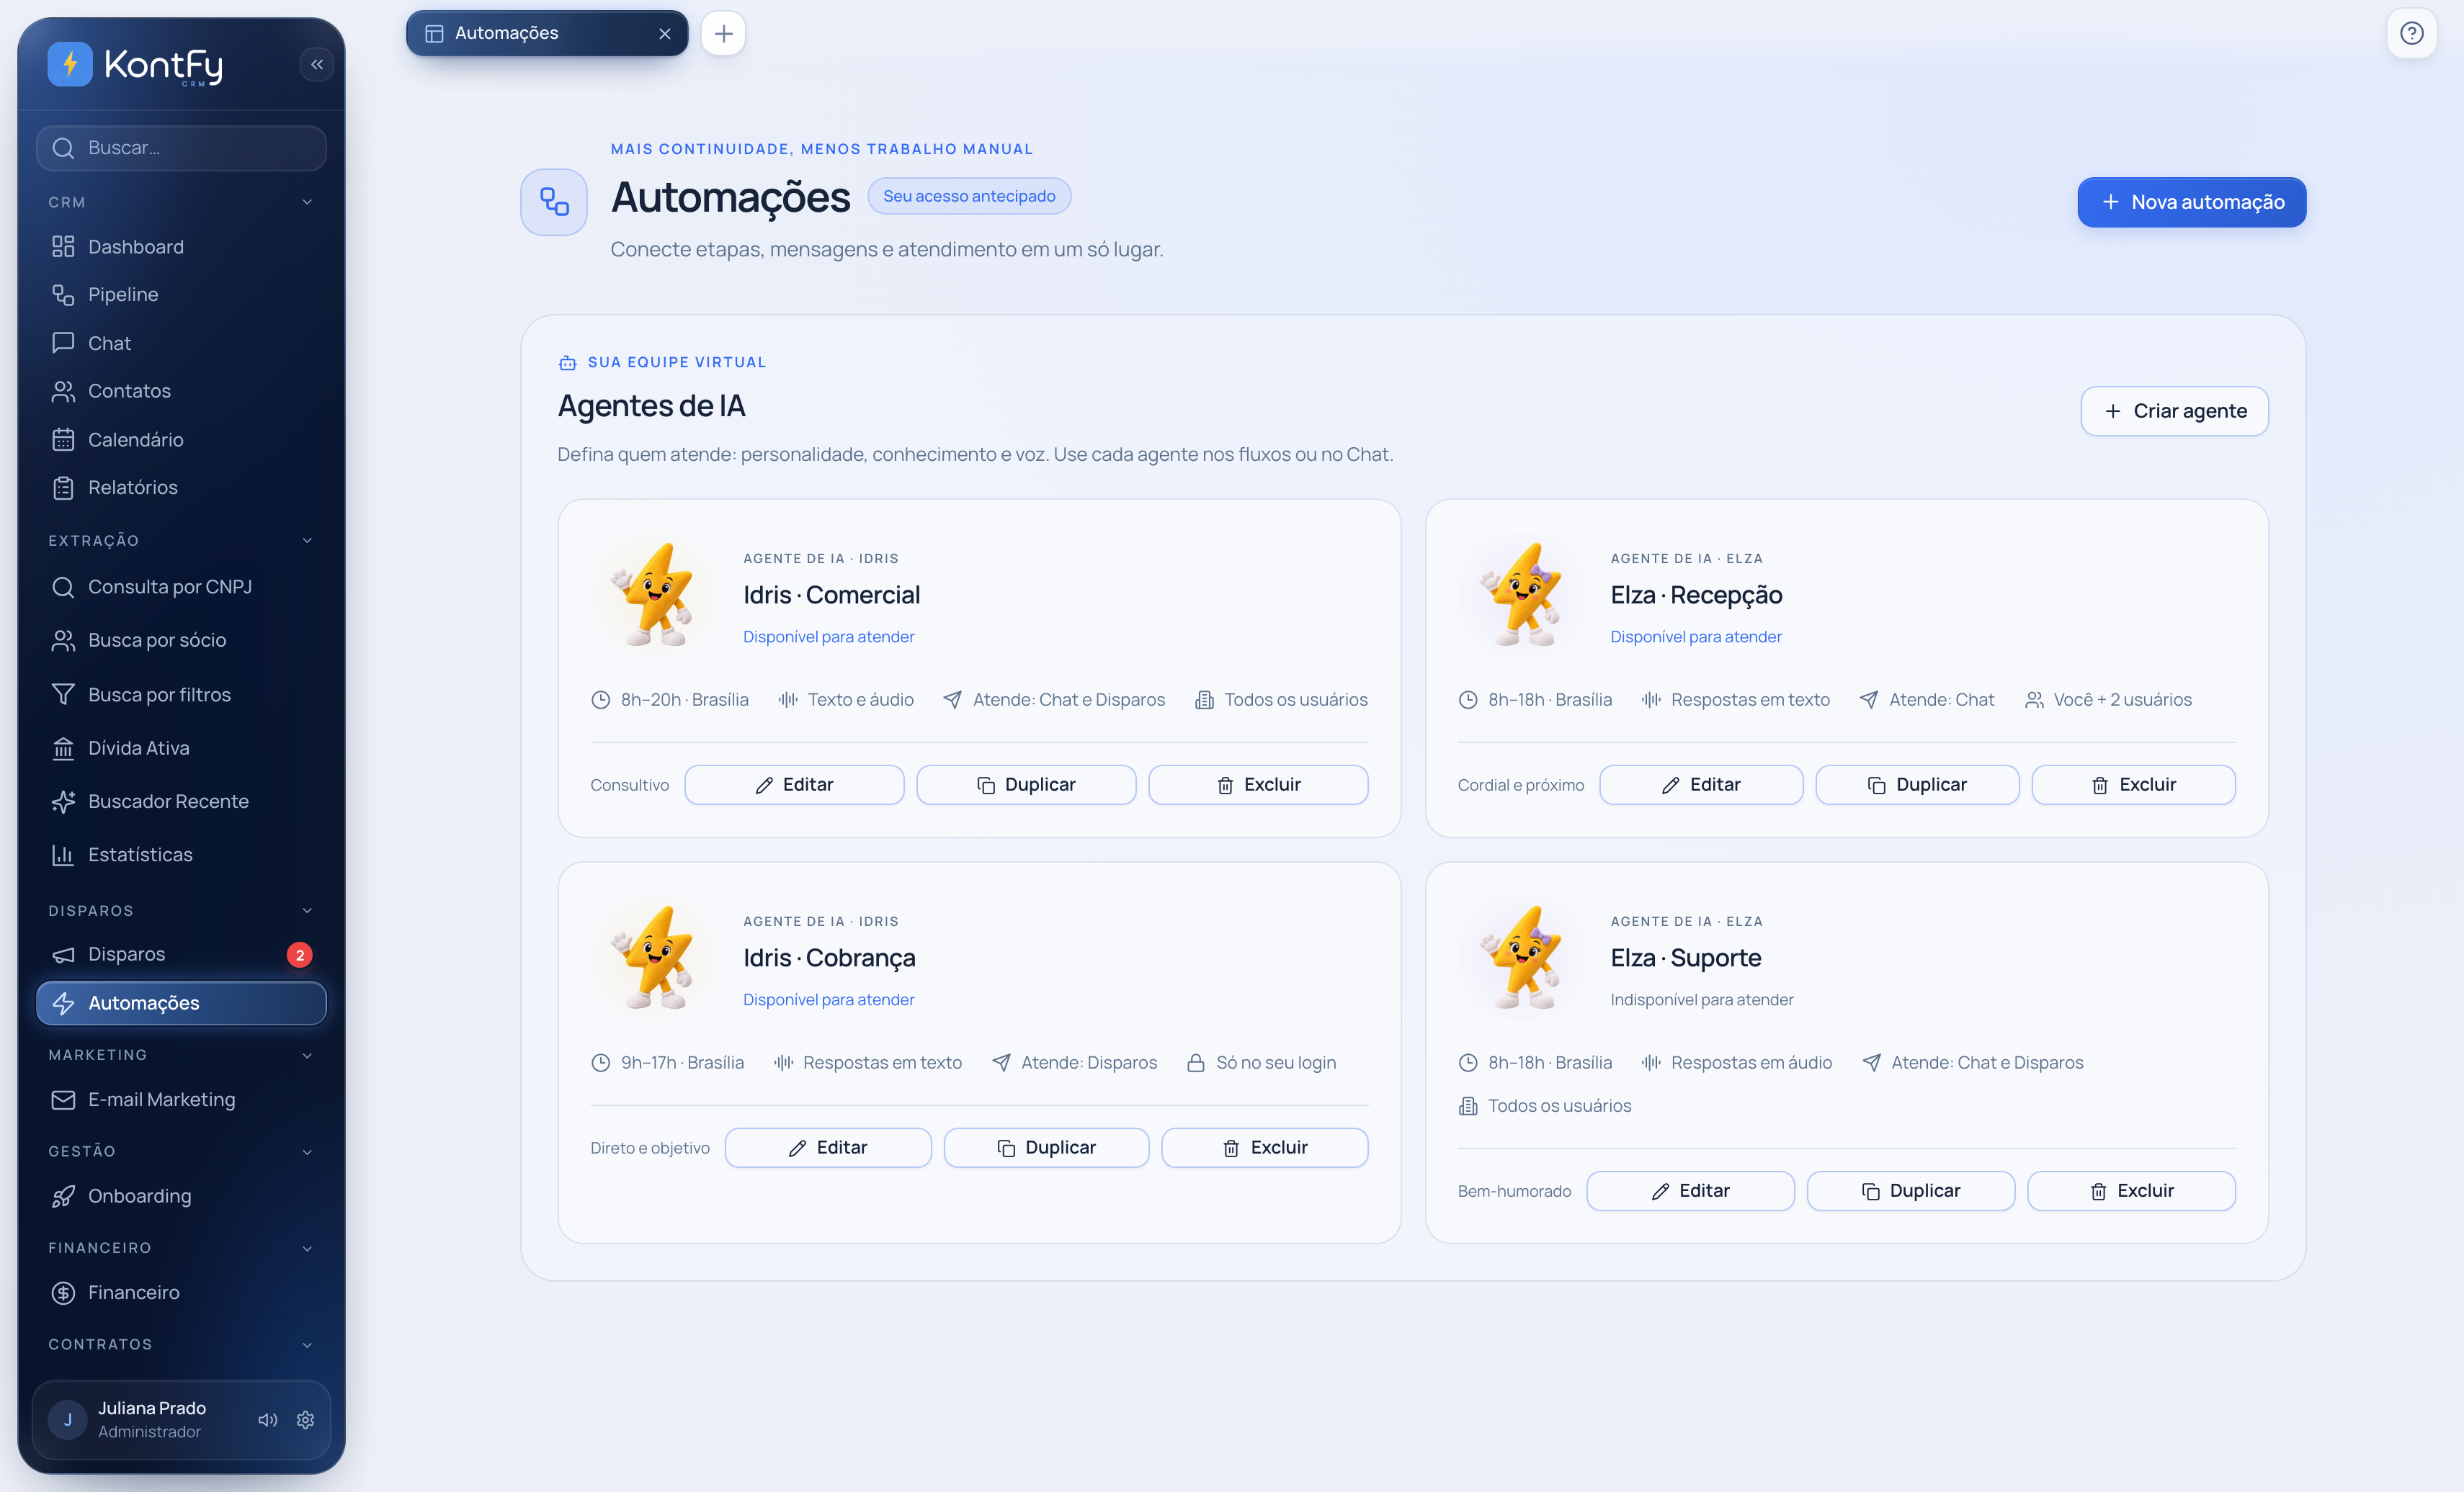Image resolution: width=2464 pixels, height=1492 pixels.
Task: Edit the Idris Comercial agent
Action: point(794,784)
